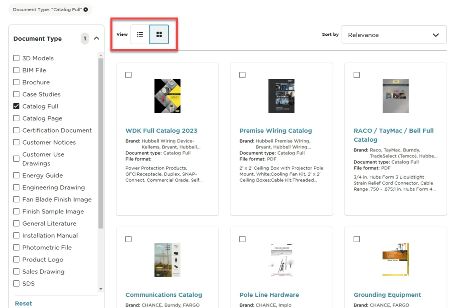Select the WDK Full Catalog 2023 card checkbox
Screen dimensions: 454x308
tap(128, 75)
